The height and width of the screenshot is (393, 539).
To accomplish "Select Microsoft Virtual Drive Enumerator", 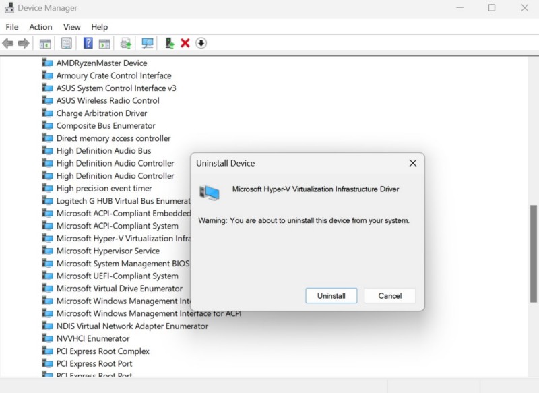I will [119, 289].
